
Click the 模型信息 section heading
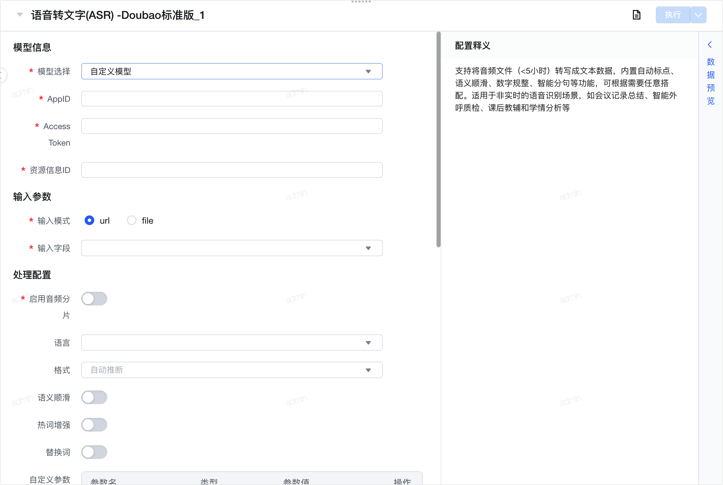[x=32, y=47]
